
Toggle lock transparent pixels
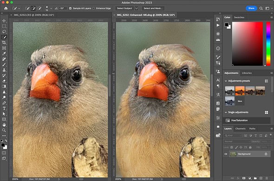(232, 147)
